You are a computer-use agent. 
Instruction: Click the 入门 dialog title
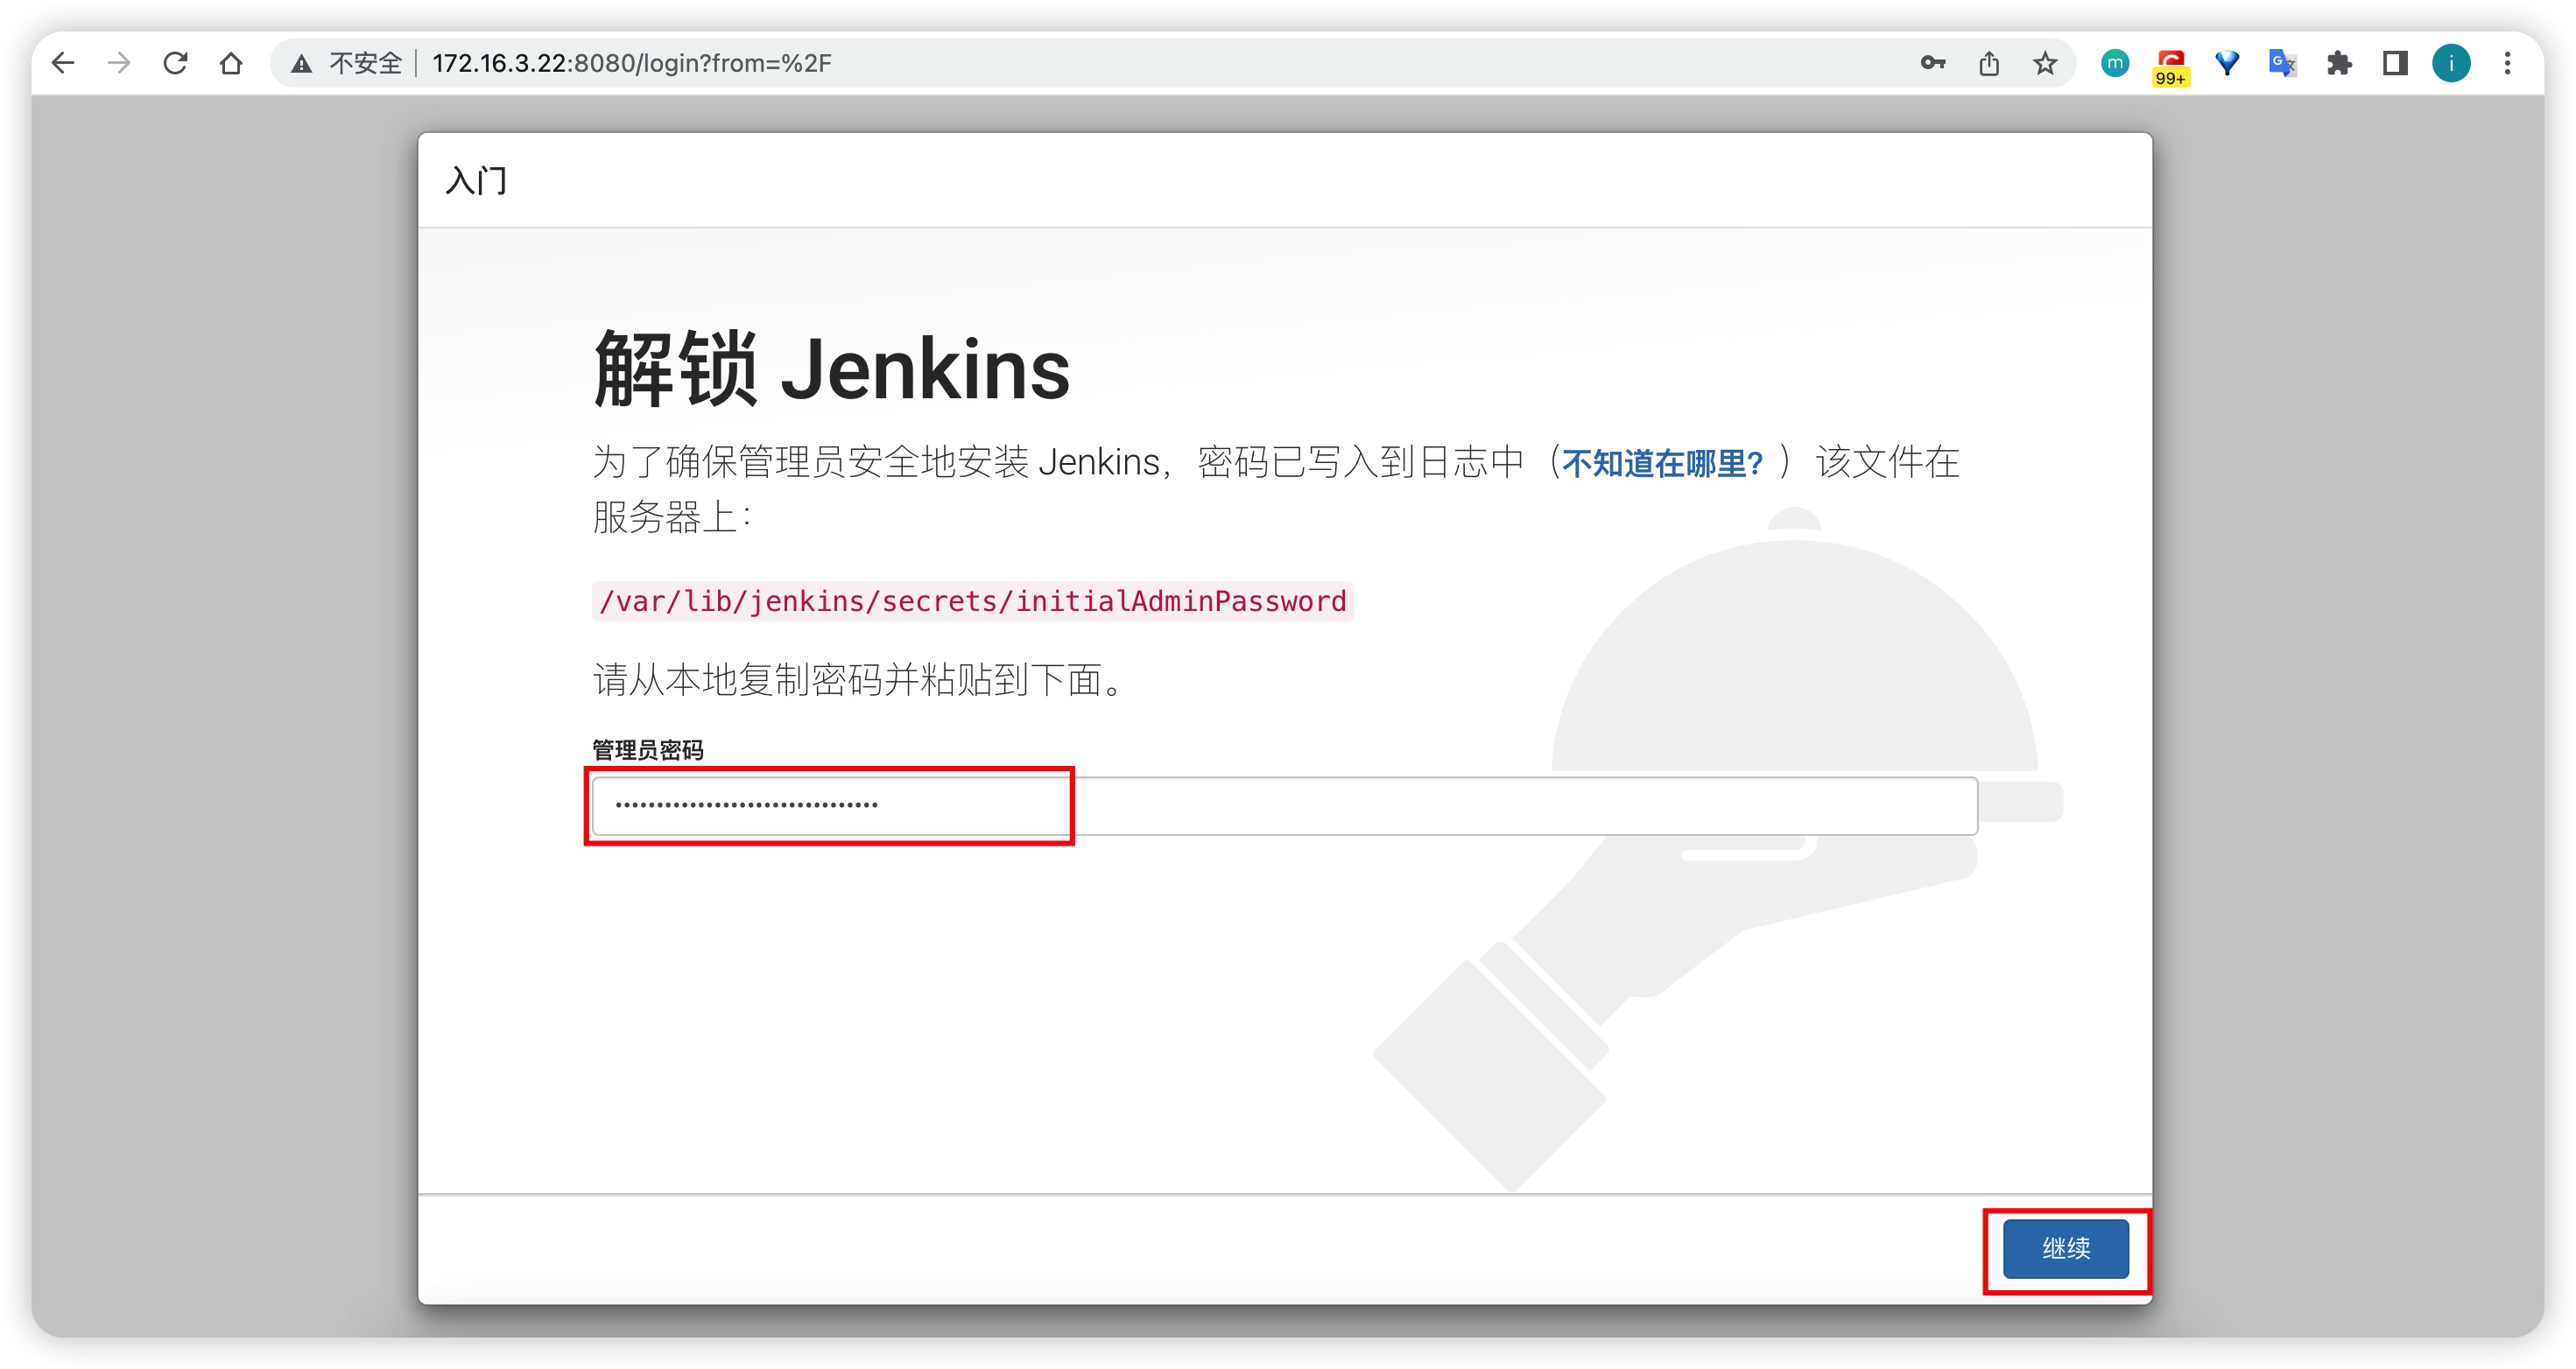476,181
